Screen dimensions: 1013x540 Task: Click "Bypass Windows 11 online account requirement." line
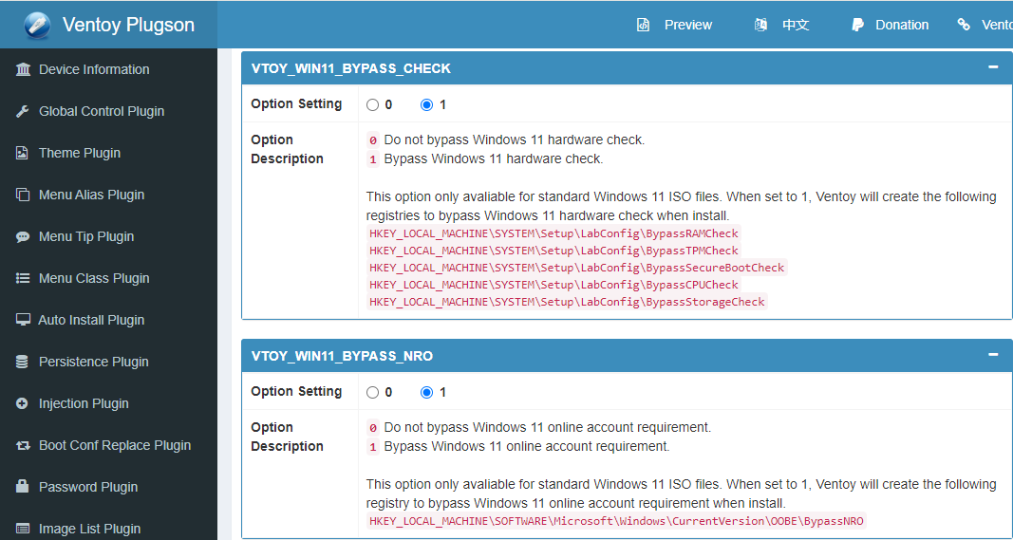click(x=527, y=446)
